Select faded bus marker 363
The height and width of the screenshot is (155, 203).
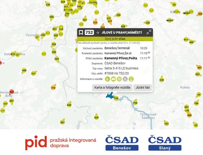coord(146,5)
